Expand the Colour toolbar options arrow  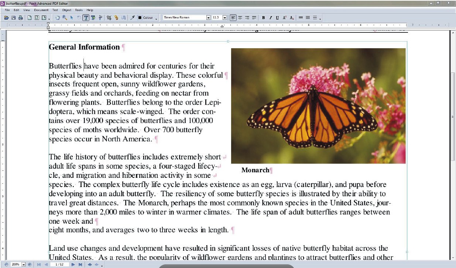click(x=156, y=19)
